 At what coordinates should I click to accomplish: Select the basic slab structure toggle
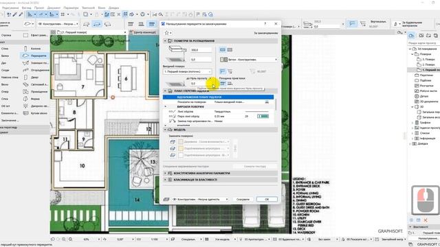pos(223,50)
